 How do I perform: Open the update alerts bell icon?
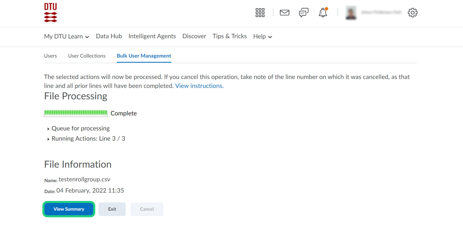[x=323, y=12]
